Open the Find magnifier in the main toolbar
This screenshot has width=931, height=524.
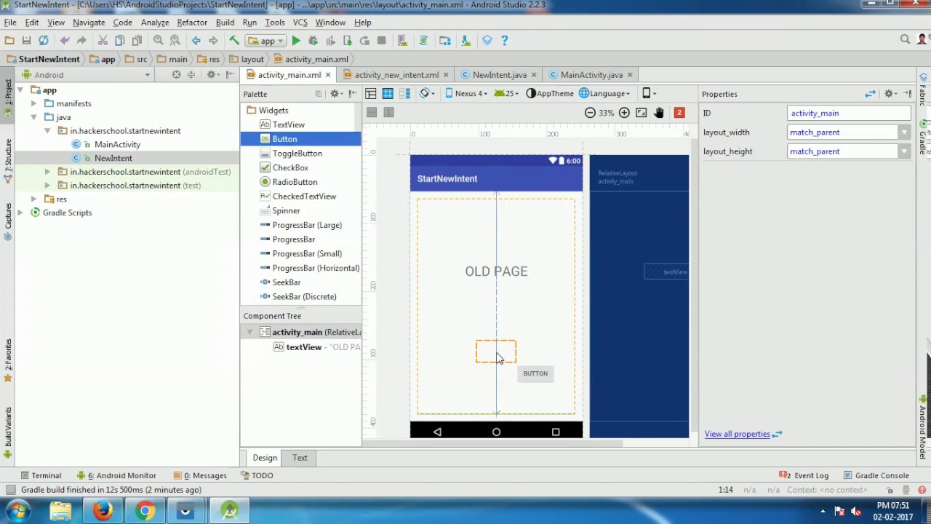point(158,41)
